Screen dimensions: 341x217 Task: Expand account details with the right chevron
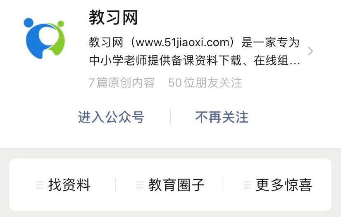point(310,51)
